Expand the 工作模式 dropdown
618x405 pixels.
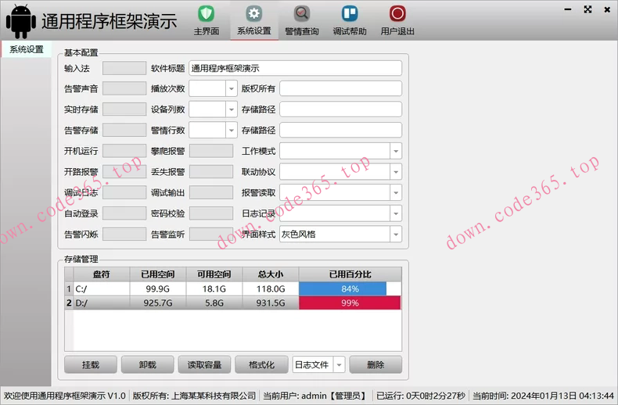pyautogui.click(x=340, y=151)
